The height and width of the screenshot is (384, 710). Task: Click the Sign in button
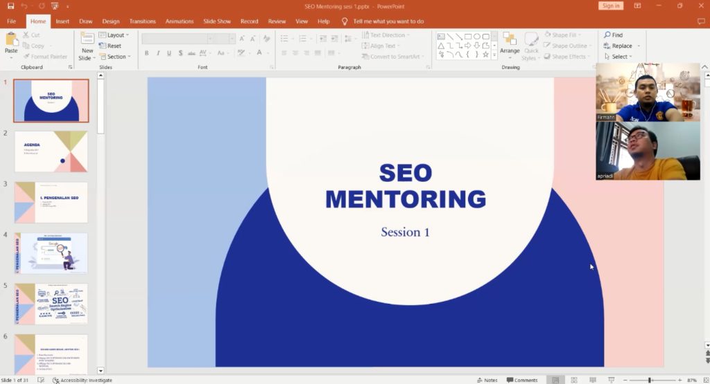coord(611,6)
